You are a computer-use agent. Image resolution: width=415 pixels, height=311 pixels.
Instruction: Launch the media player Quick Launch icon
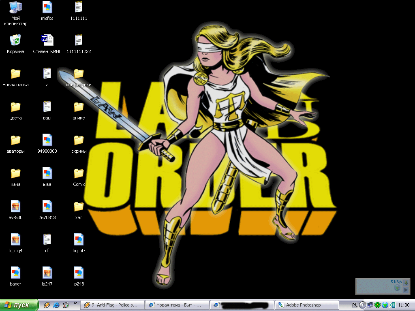click(x=66, y=305)
